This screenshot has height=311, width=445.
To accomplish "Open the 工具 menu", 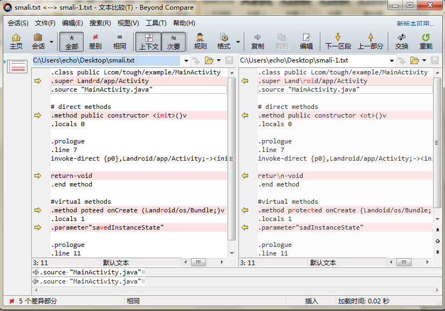I will click(x=155, y=23).
